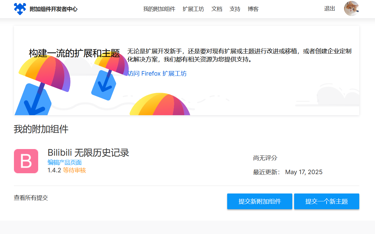Screen dimensions: 375x234
Task: Click the orange 等待审核 status link
Action: tap(75, 171)
